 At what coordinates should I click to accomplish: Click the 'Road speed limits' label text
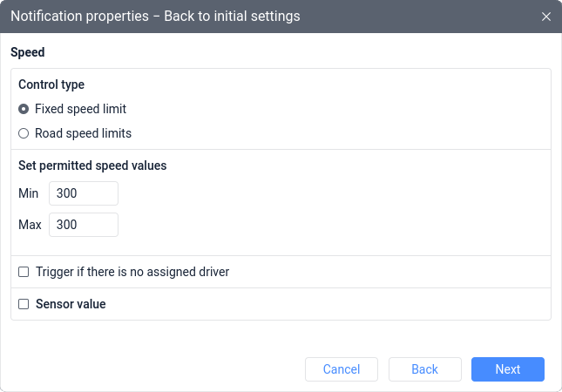(x=83, y=133)
